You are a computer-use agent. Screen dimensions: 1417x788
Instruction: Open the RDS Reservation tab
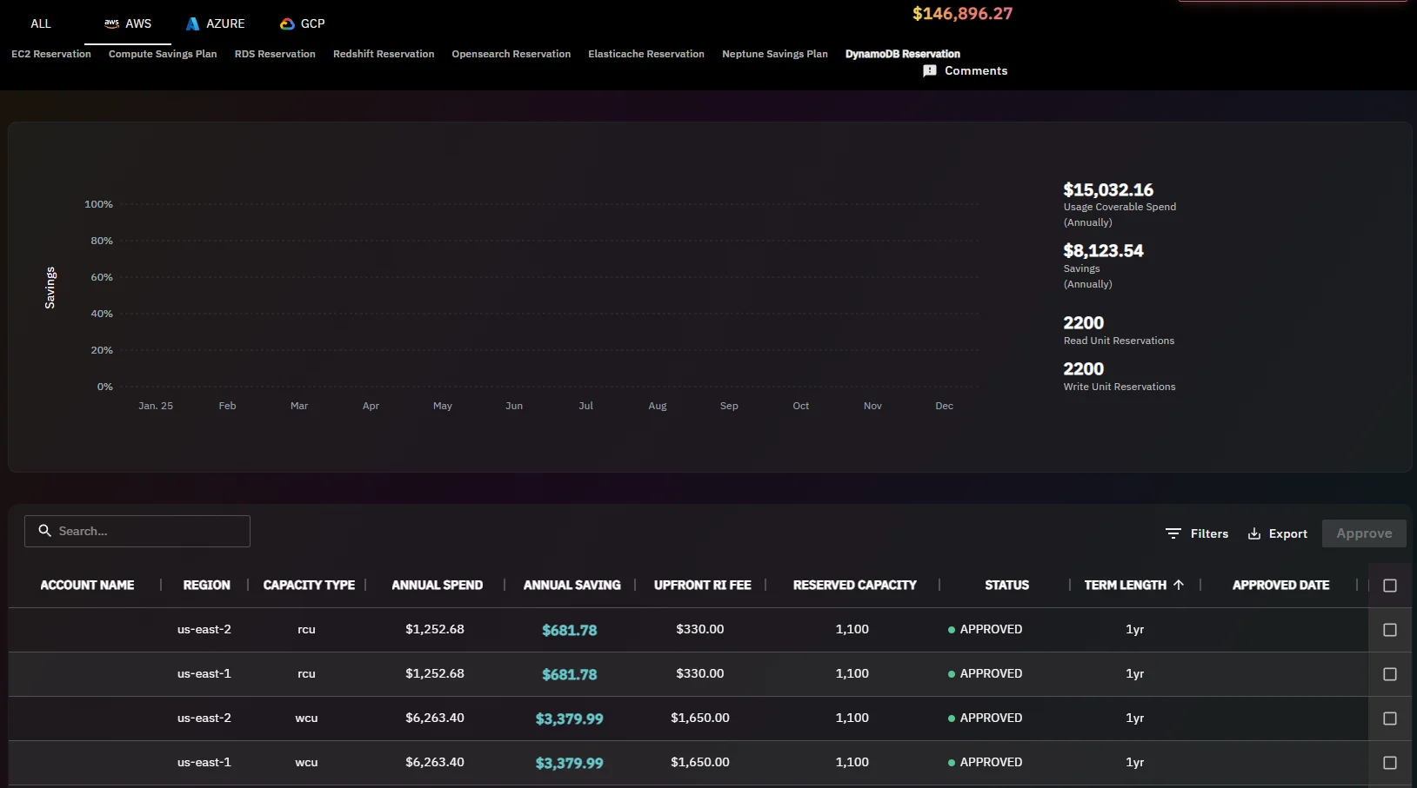point(275,54)
